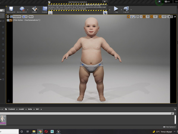The width and height of the screenshot is (178, 134).
Task: Open Opera browser from the taskbar
Action: tap(46, 131)
